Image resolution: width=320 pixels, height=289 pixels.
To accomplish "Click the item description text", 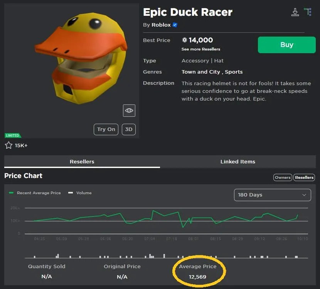I will coord(246,91).
